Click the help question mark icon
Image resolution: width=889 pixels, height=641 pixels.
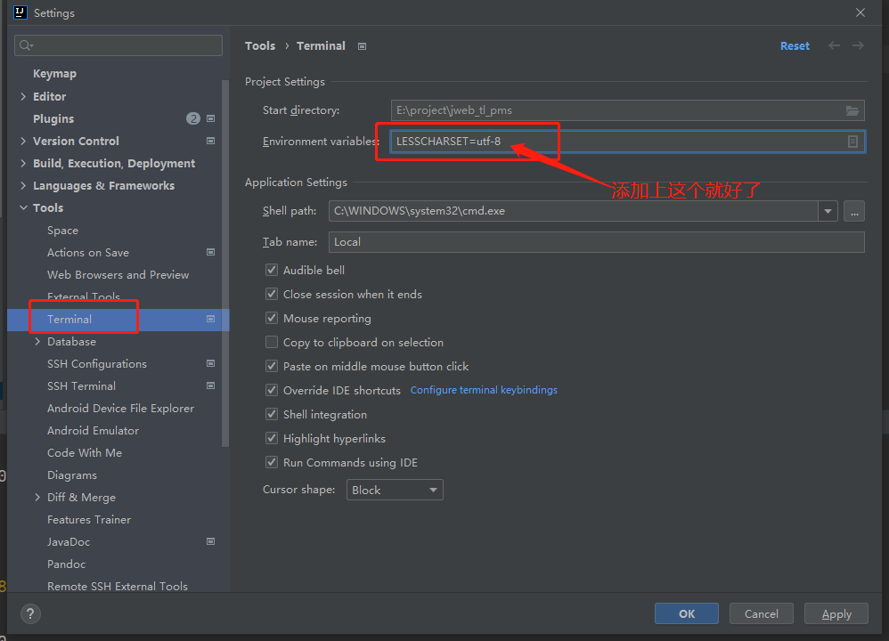[30, 613]
